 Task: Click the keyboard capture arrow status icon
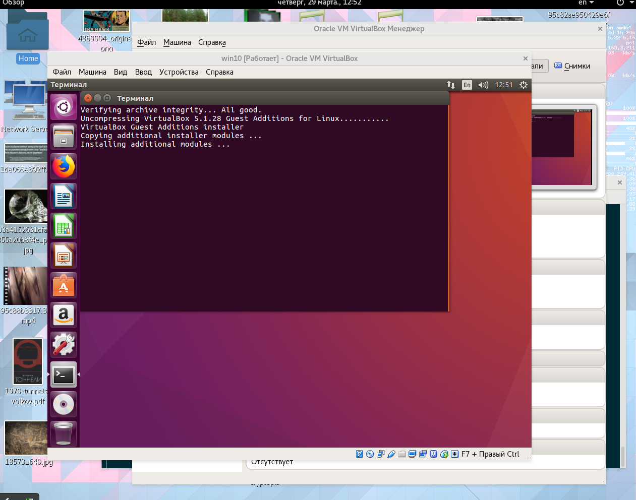click(x=454, y=454)
